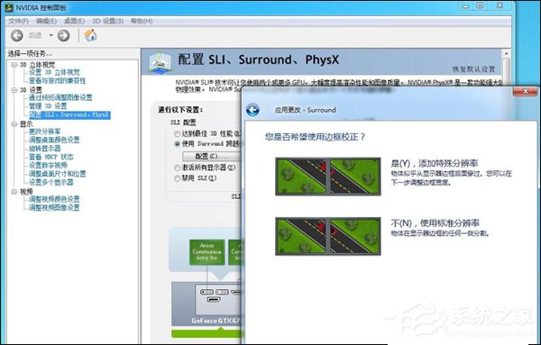Open 管理 3D 设置 task
Image resolution: width=541 pixels, height=345 pixels.
(x=48, y=106)
